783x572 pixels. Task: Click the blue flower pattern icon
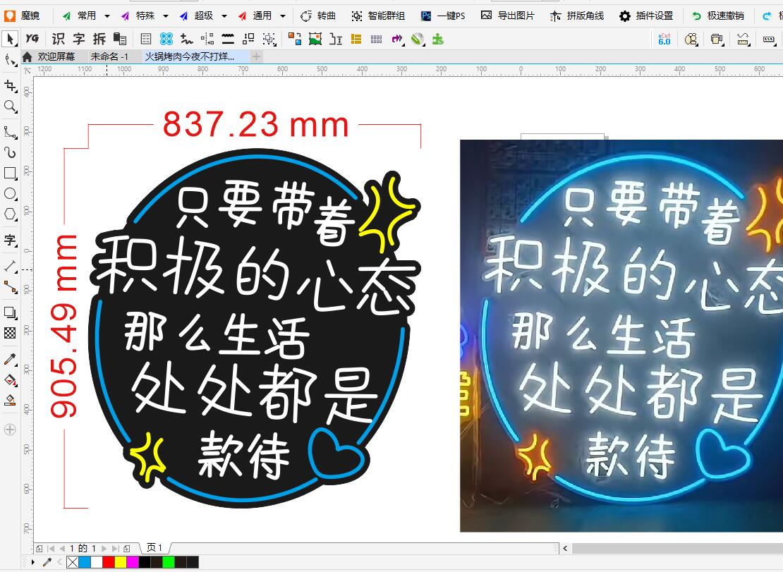(166, 39)
